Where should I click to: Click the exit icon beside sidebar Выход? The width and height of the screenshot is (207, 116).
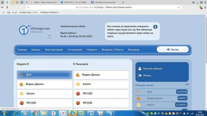click(140, 75)
